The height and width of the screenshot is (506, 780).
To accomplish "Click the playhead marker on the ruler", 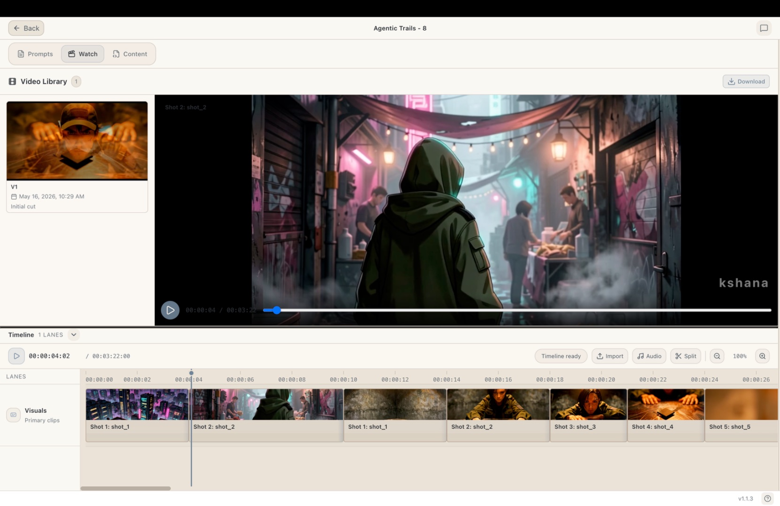I will coord(191,373).
